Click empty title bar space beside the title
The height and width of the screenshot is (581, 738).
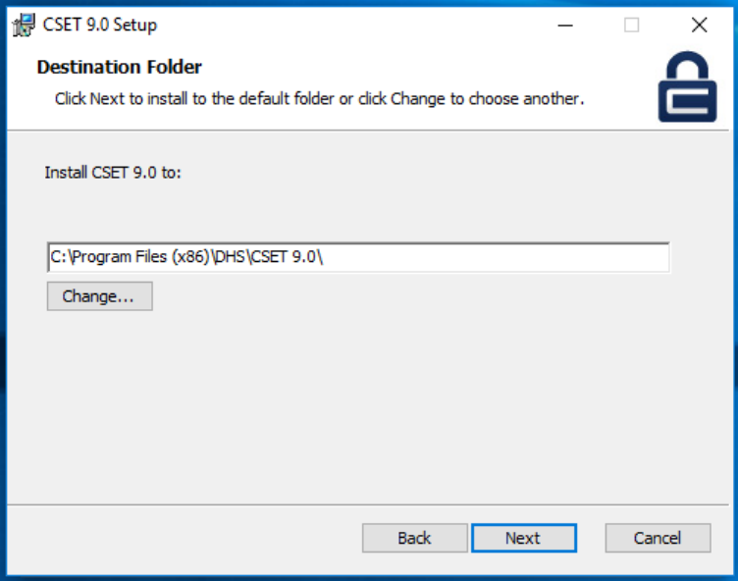[x=343, y=25]
